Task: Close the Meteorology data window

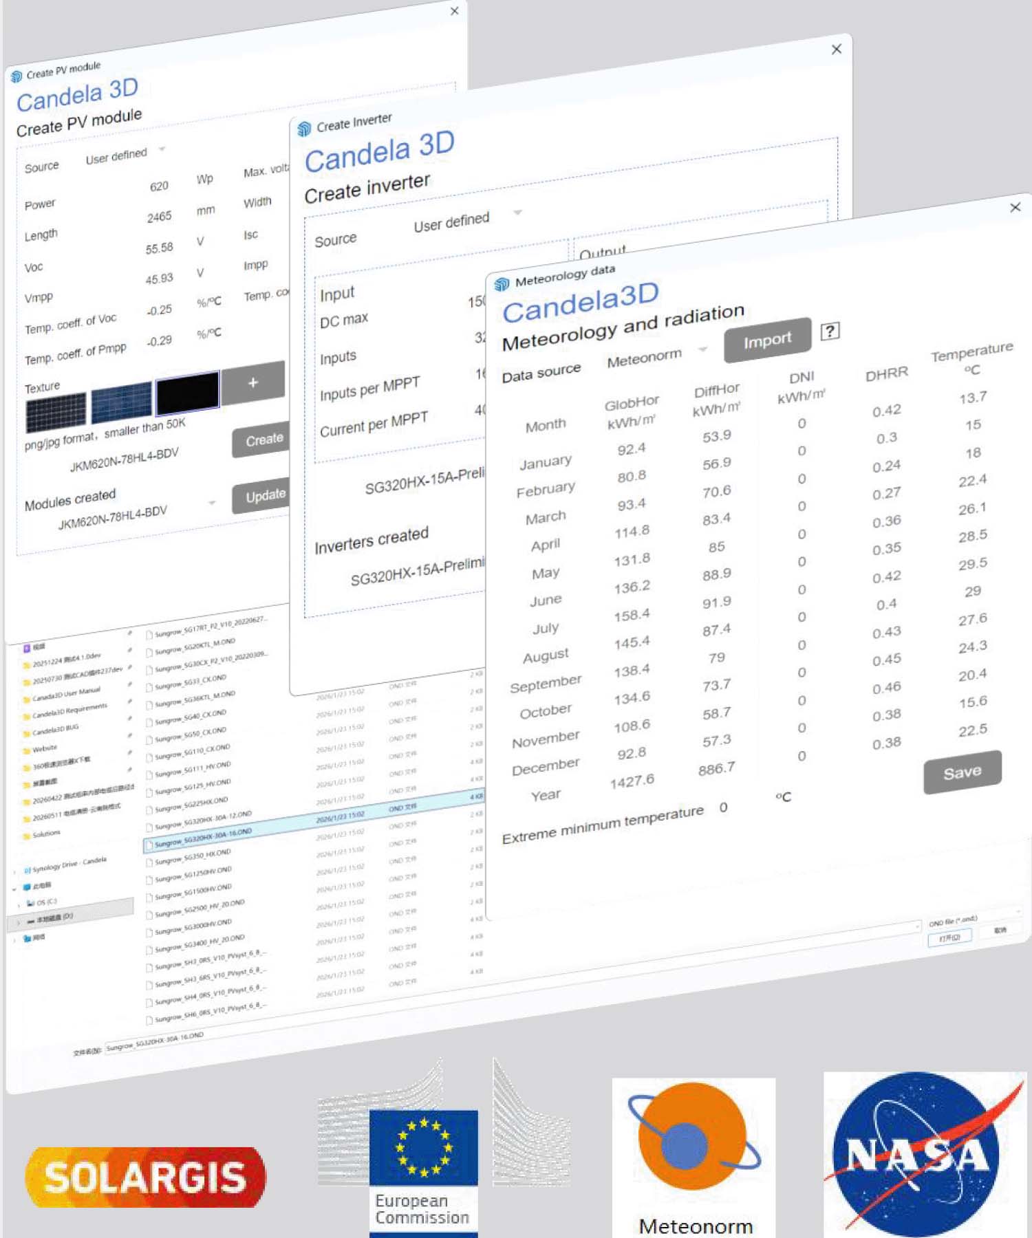Action: [x=1015, y=207]
